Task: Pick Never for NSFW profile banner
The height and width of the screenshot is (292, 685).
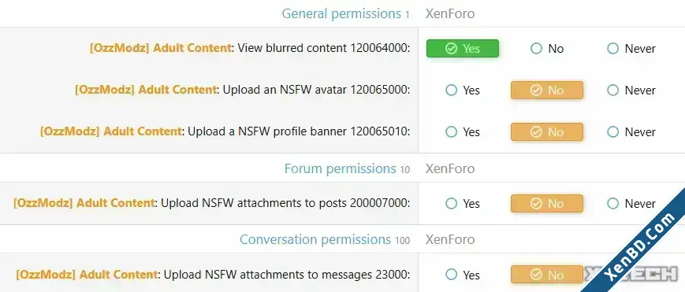Action: [x=631, y=131]
